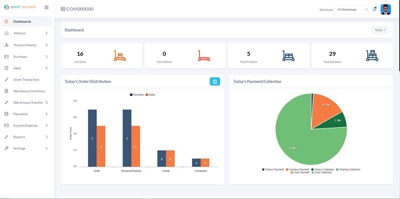Image resolution: width=400 pixels, height=199 pixels.
Task: Expand the Income/Expense submenu arrow
Action: (46, 125)
